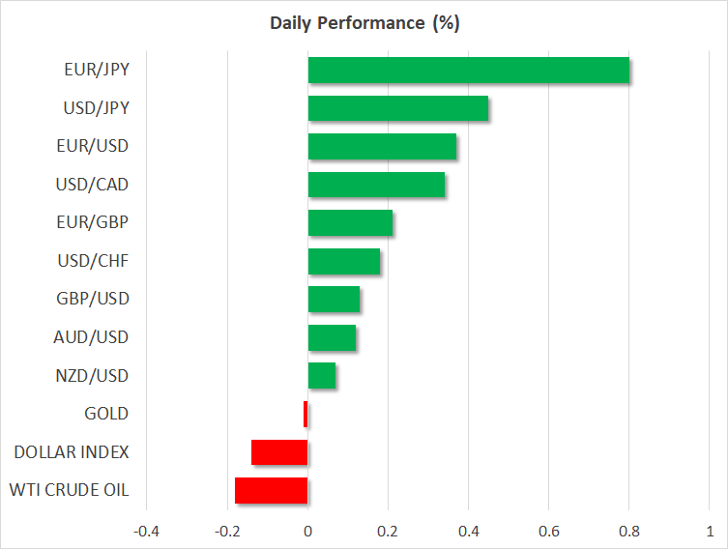Click the DOLLAR INDEX category label
Screen dimensions: 728x549
(x=72, y=452)
